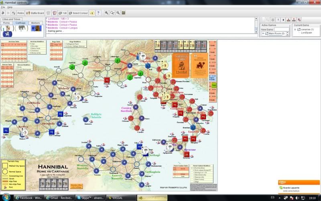Click the red swap arrows server icon
321x201 pixels.
point(299,20)
